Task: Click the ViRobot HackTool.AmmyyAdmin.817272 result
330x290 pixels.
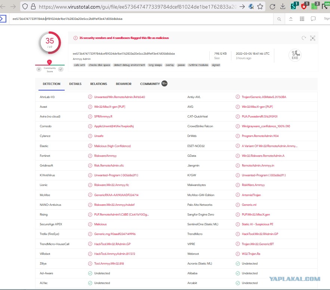Action: pyautogui.click(x=114, y=254)
